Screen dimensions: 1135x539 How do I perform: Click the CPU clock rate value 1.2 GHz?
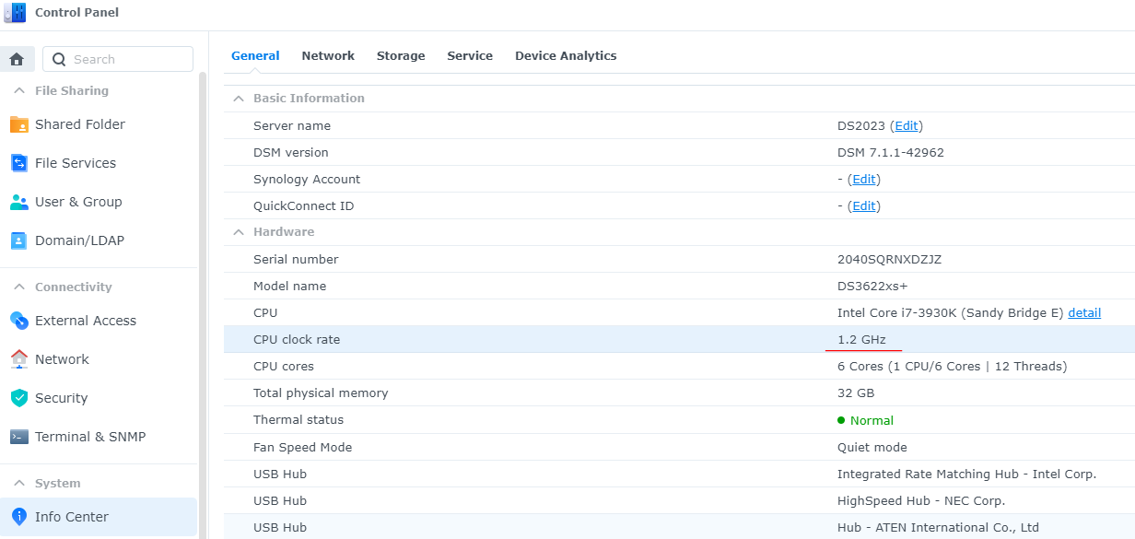[x=861, y=340]
